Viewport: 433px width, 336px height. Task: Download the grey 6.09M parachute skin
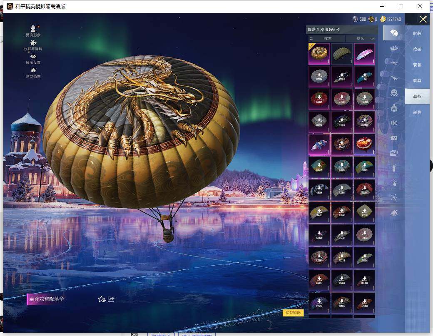(319, 77)
